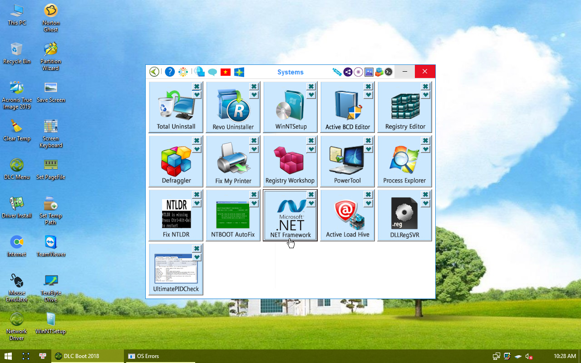Launch the Total Uninstall tool
The width and height of the screenshot is (581, 363).
(176, 107)
